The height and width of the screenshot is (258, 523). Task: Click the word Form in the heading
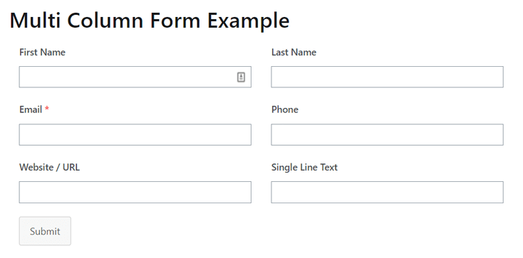[x=175, y=21]
